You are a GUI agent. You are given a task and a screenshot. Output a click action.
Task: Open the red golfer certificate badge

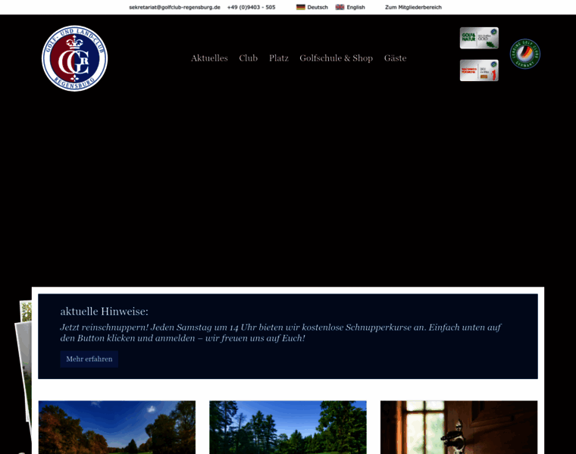click(x=479, y=70)
